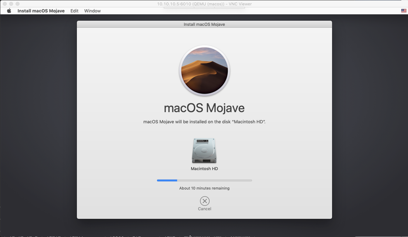The image size is (408, 237).
Task: Click the installation progress bar
Action: pos(204,180)
